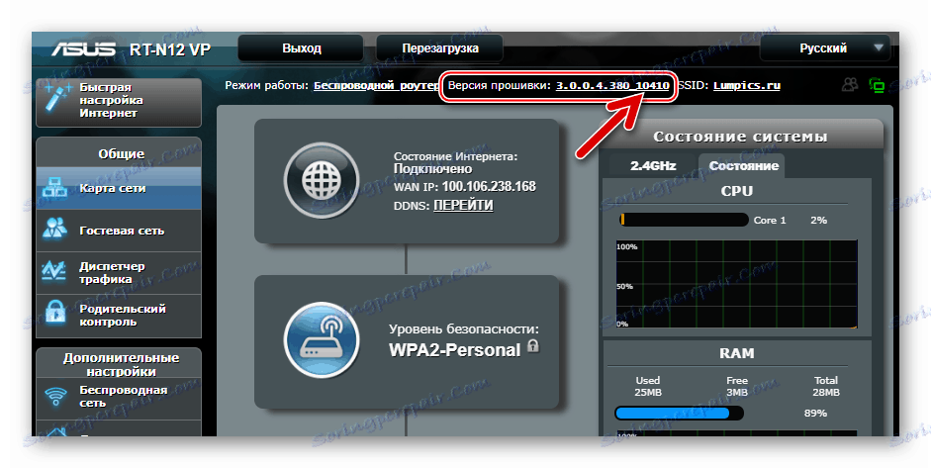Click the Подключено Internet status text
This screenshot has width=931, height=468.
click(x=432, y=169)
